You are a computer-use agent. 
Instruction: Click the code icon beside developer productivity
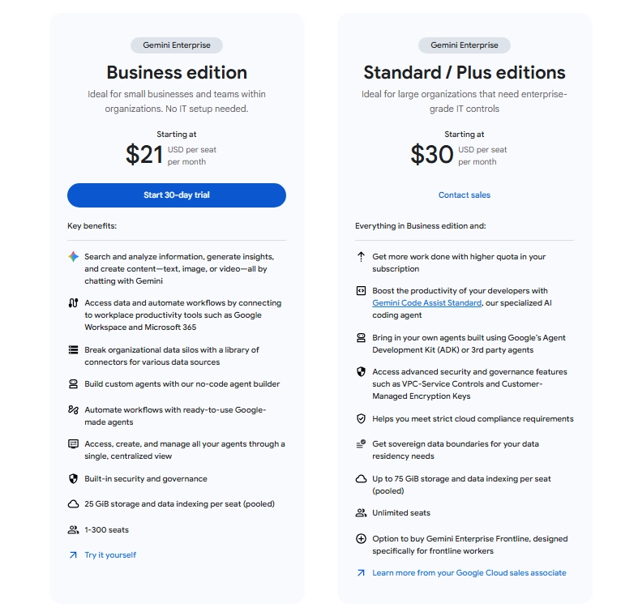(x=361, y=291)
